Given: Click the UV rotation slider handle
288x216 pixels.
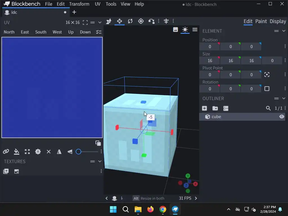Looking at the screenshot, I should 78,152.
